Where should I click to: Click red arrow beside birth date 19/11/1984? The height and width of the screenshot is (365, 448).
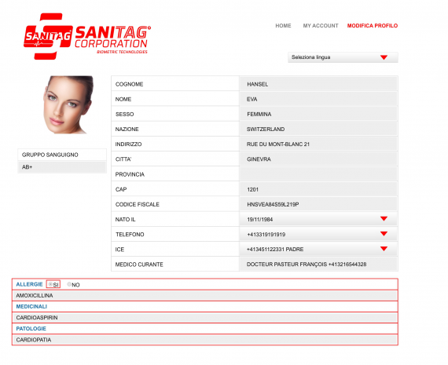[384, 219]
